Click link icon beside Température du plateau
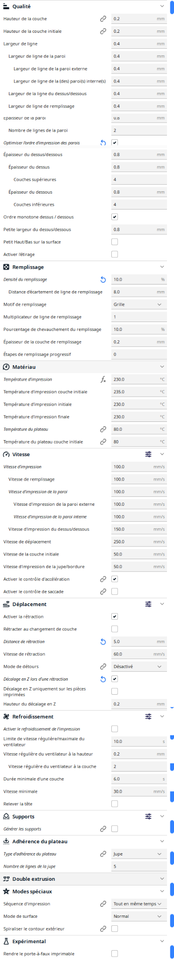The height and width of the screenshot is (960, 174). [103, 429]
